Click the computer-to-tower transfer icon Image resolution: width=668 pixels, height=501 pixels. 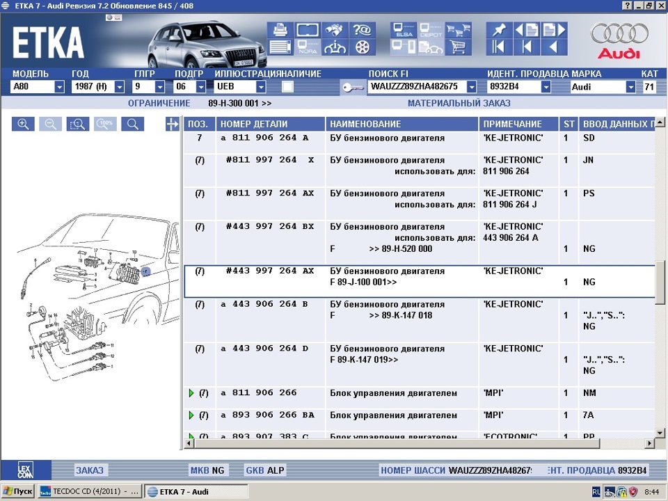[x=404, y=47]
